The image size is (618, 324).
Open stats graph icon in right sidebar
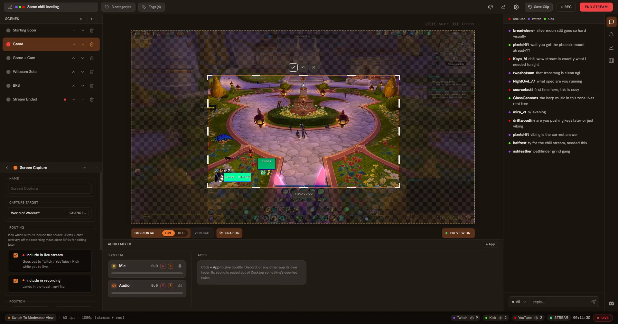pos(611,48)
